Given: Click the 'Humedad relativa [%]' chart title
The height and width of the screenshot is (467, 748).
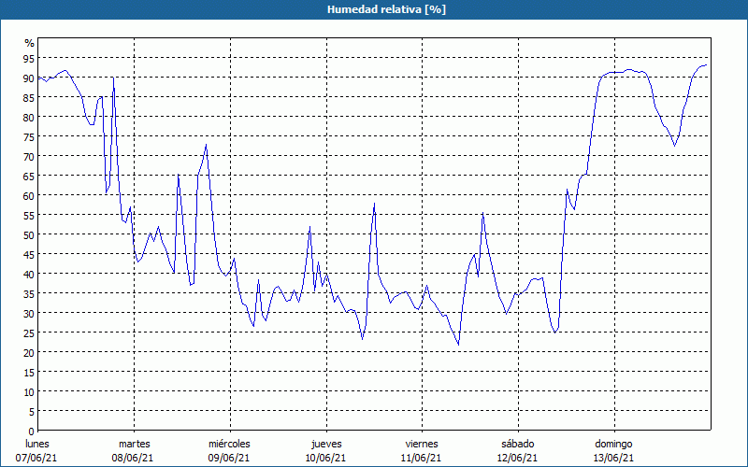Looking at the screenshot, I should point(386,9).
